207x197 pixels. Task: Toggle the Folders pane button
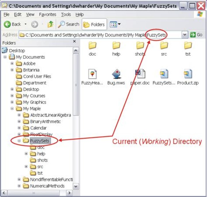point(94,24)
